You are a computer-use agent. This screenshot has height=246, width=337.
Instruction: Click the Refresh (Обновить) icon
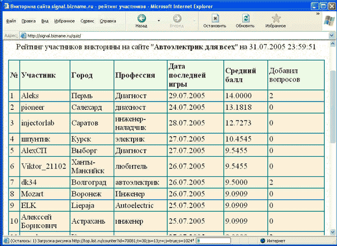click(245, 18)
